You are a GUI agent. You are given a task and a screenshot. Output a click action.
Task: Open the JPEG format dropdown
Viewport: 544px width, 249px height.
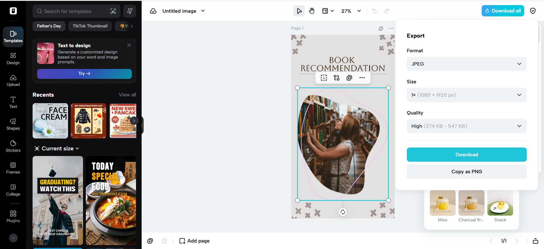pos(467,64)
